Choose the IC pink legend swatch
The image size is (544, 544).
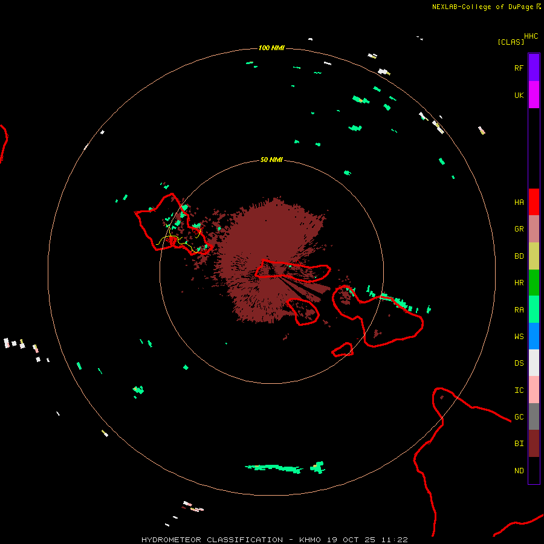534,390
